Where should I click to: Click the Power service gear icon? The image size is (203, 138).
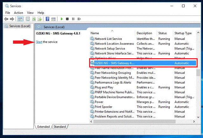point(92,102)
